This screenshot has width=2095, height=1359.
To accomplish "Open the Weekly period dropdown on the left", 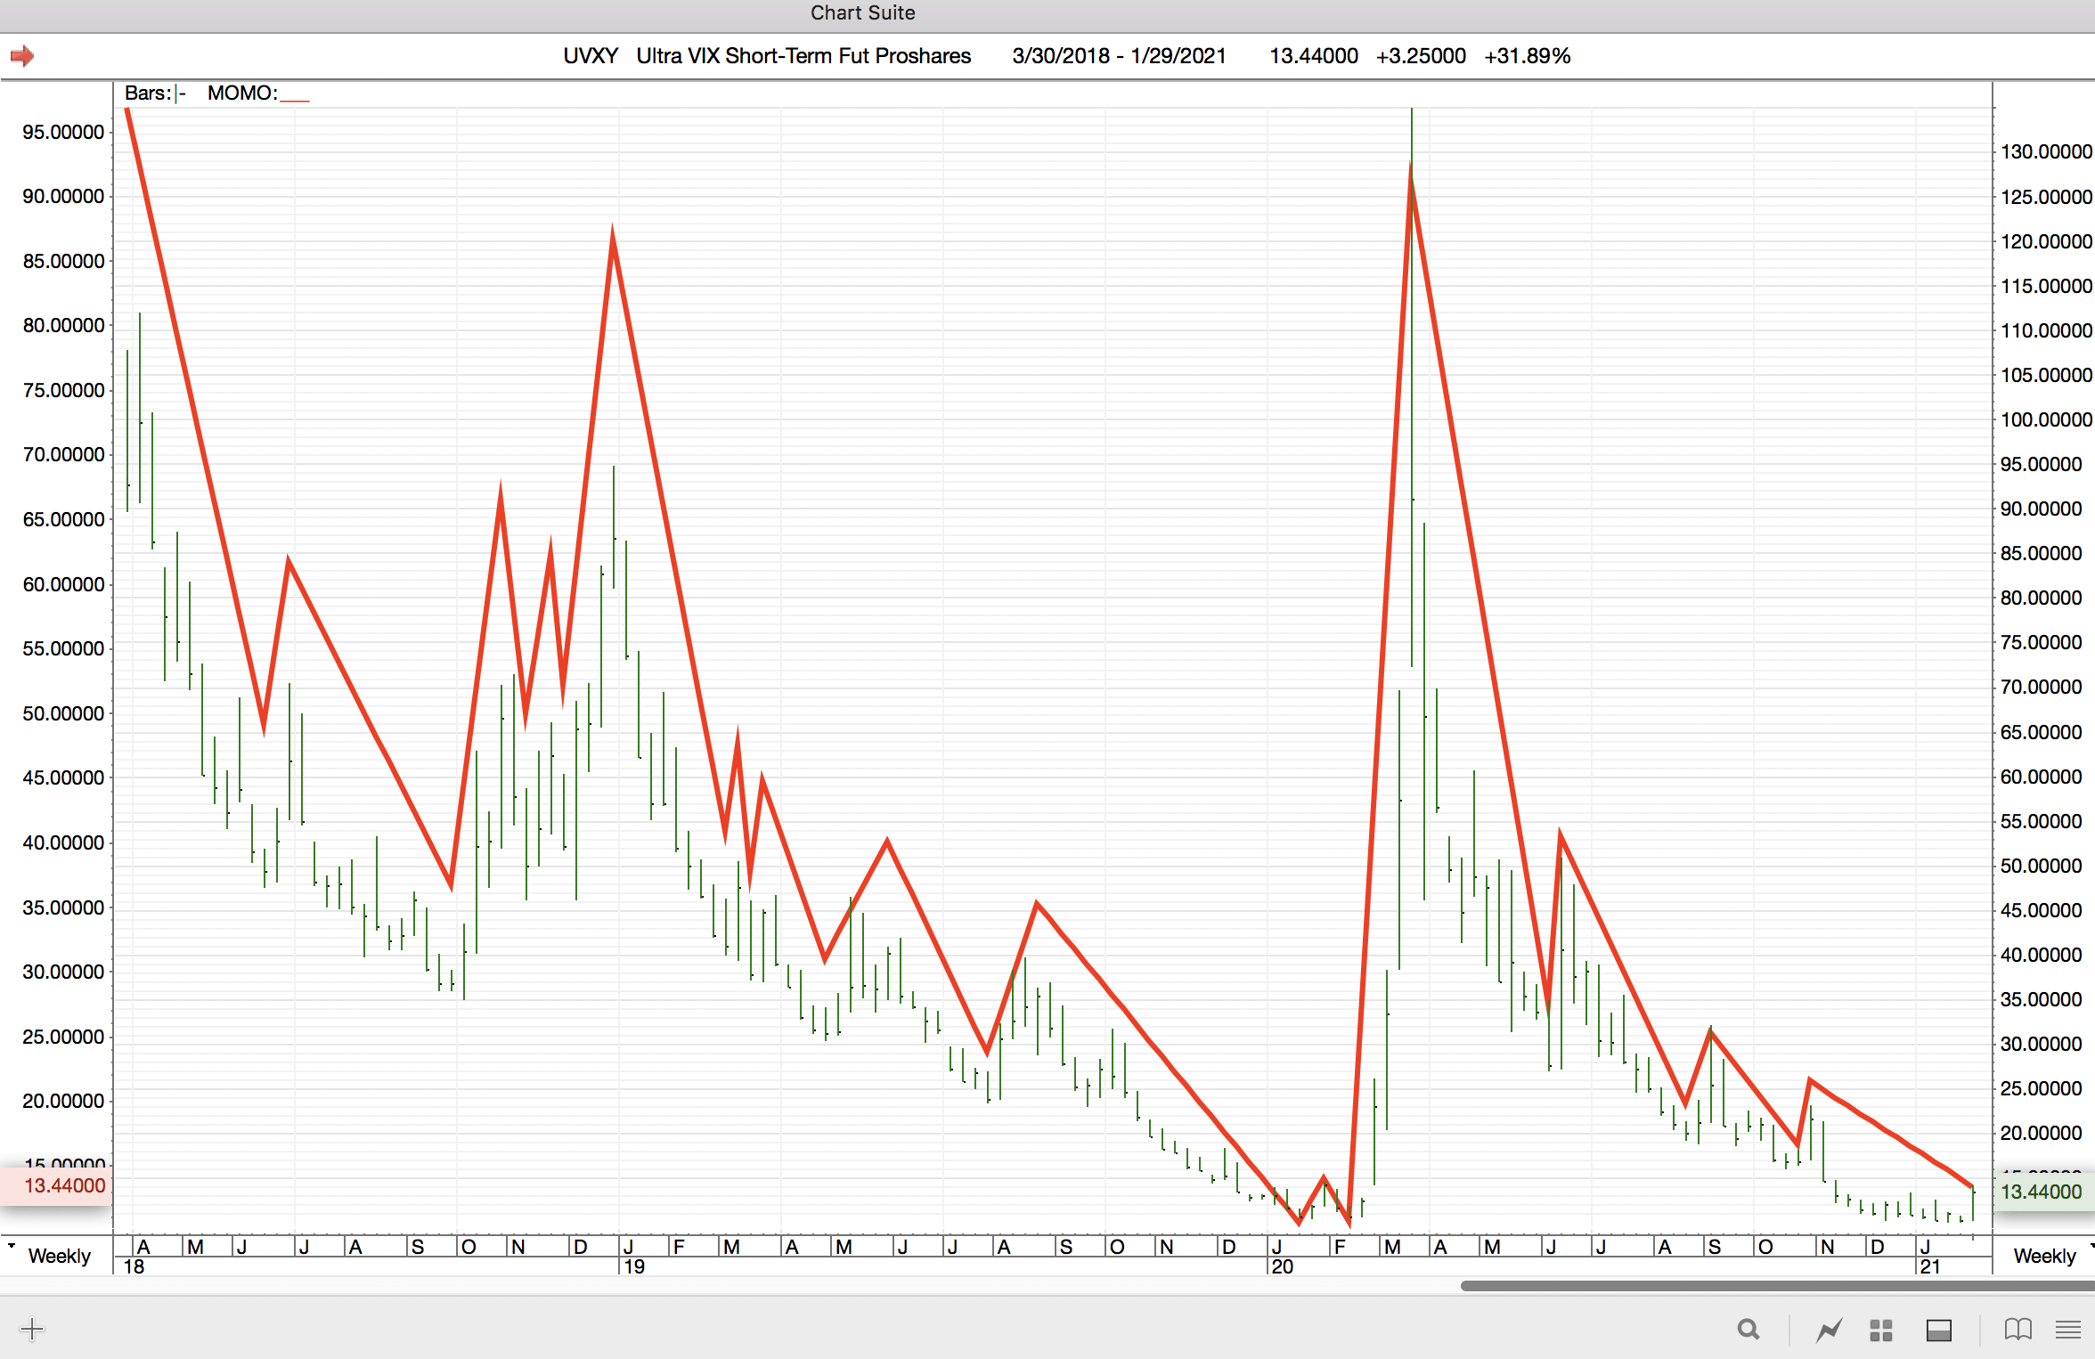I will (59, 1256).
